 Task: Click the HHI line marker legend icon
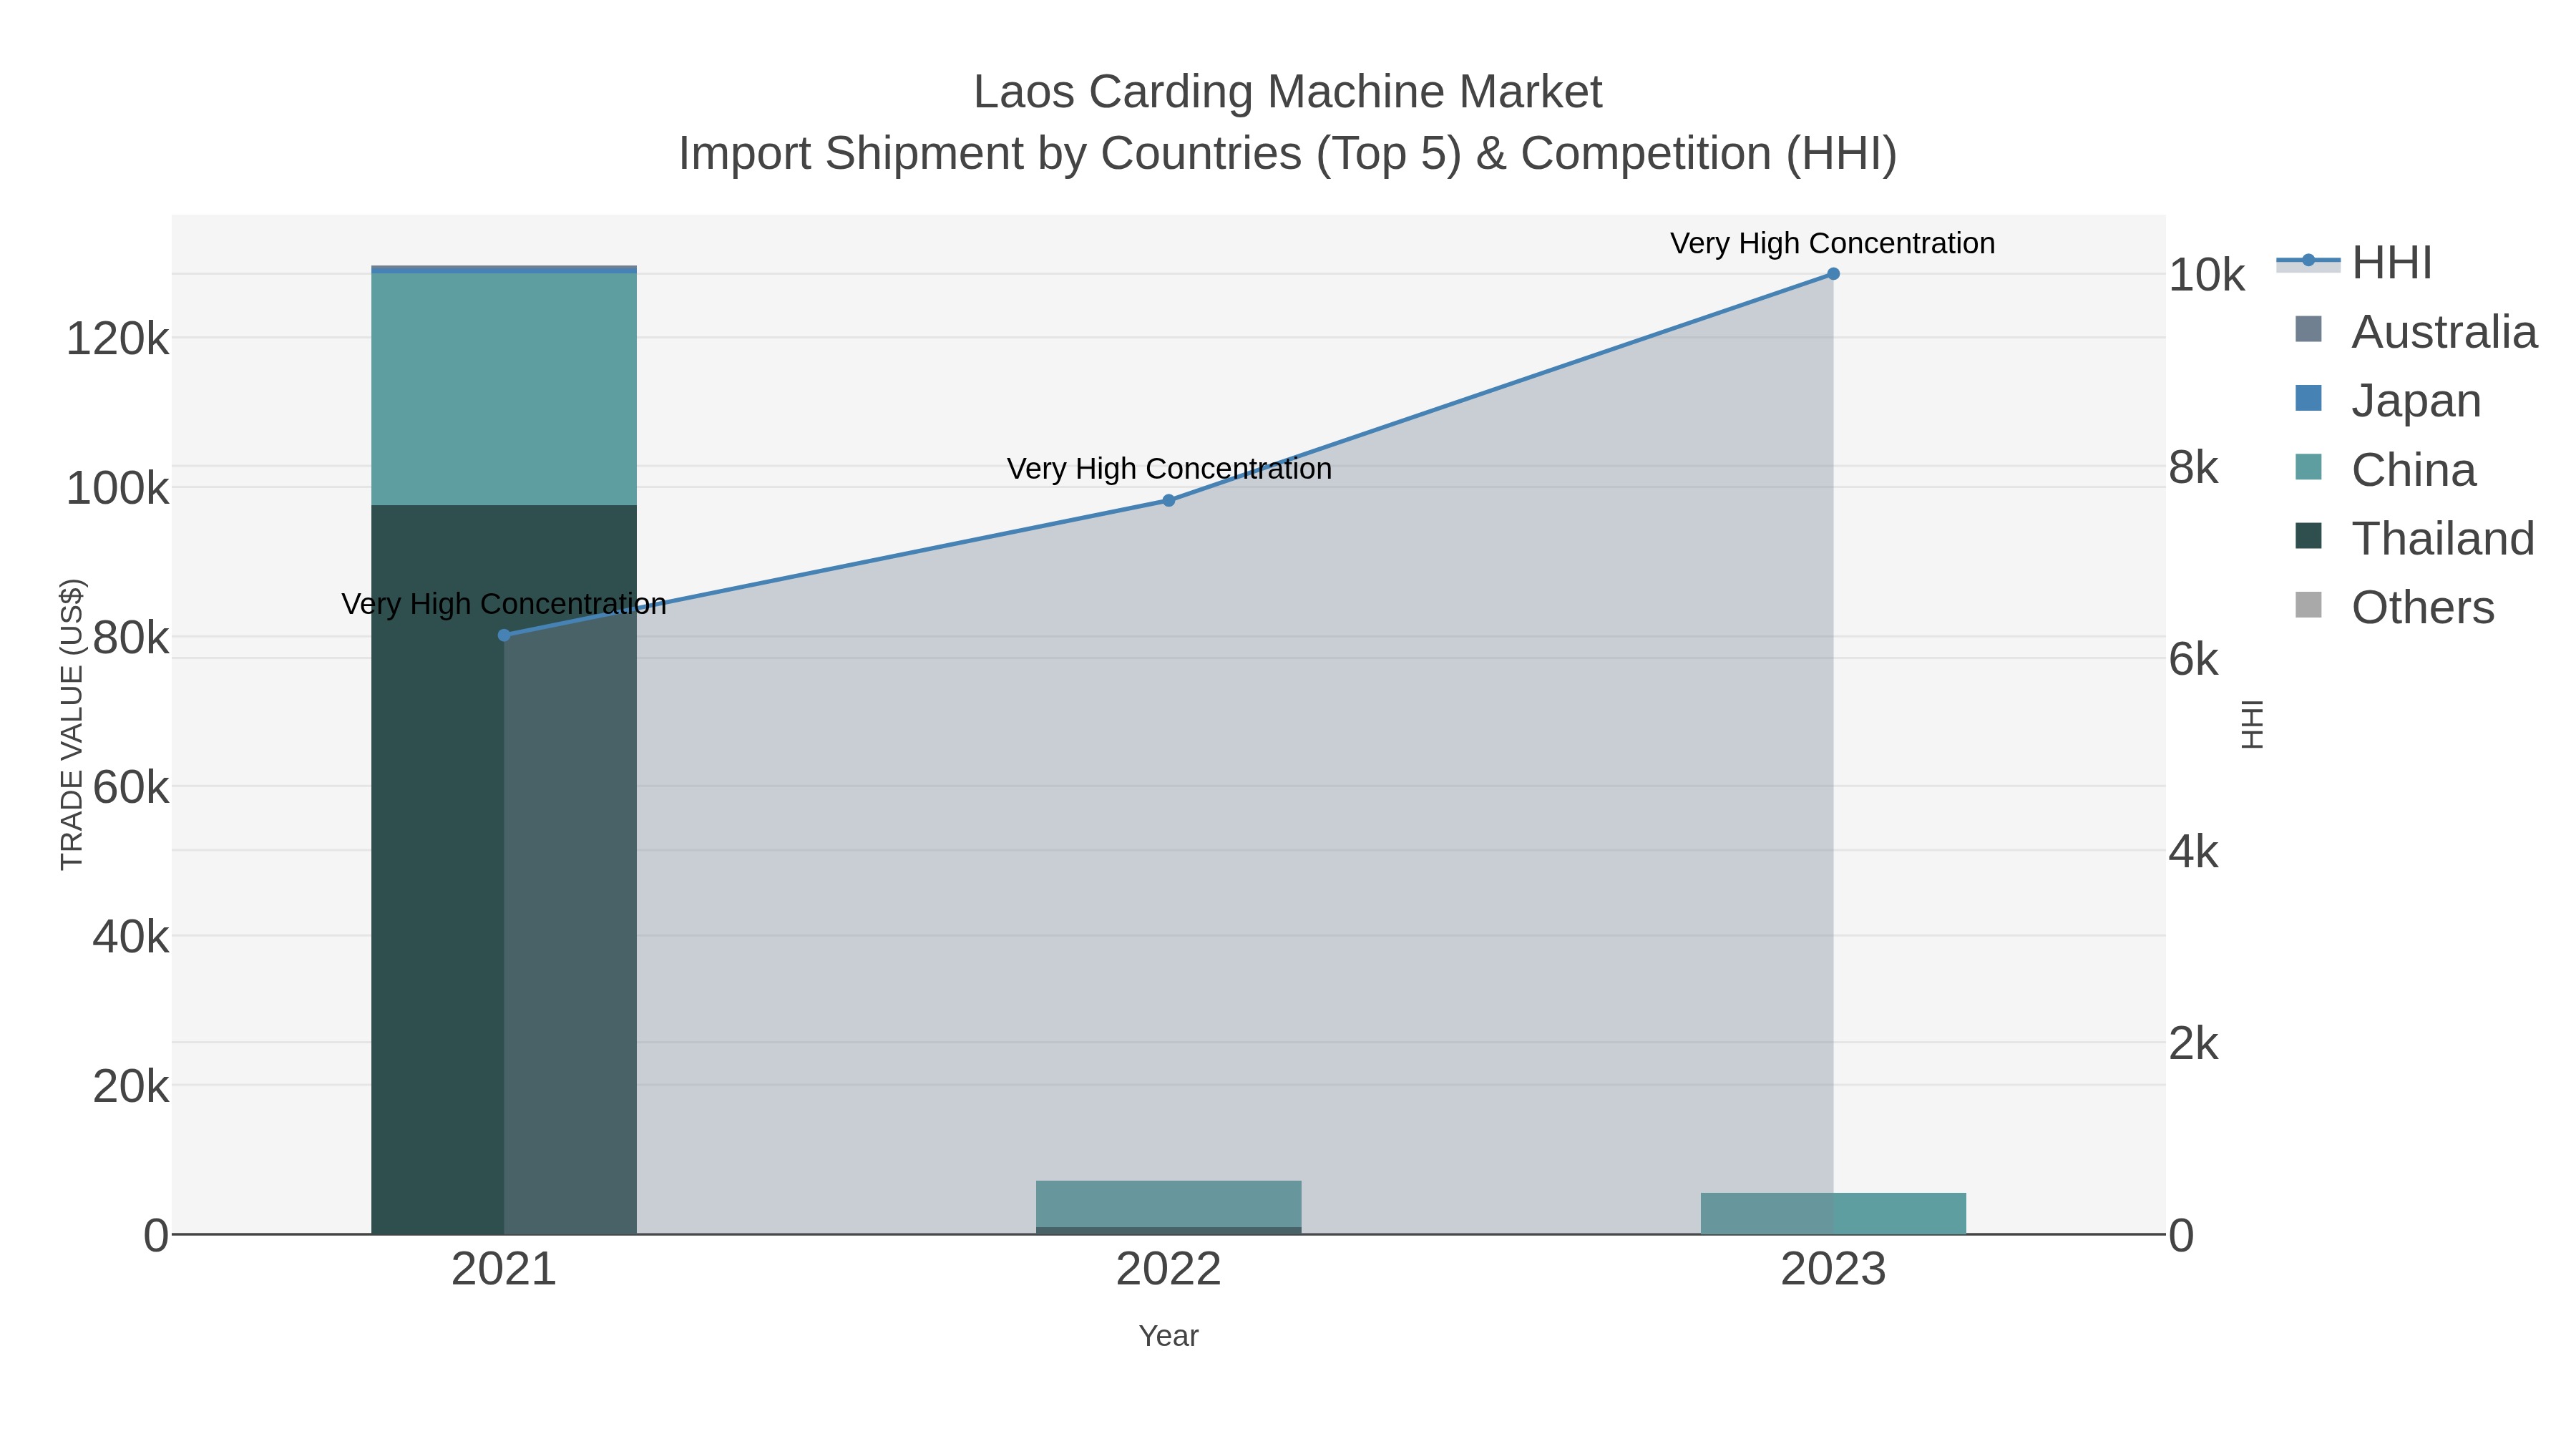2308,261
